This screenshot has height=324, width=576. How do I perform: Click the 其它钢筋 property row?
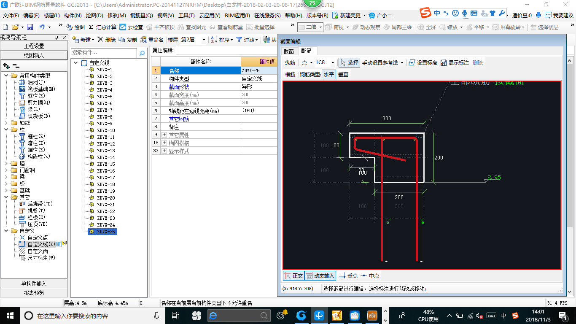tap(214, 119)
